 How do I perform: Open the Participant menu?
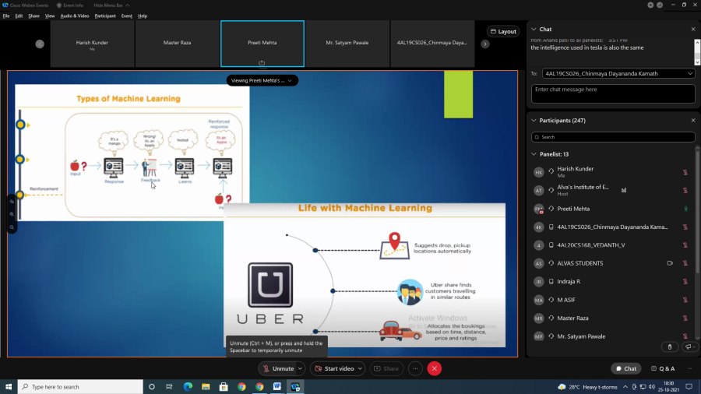(x=105, y=16)
